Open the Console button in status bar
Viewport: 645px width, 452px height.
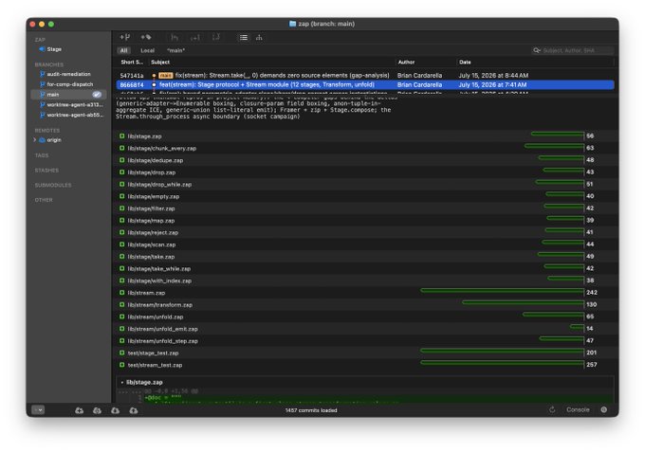click(x=578, y=409)
